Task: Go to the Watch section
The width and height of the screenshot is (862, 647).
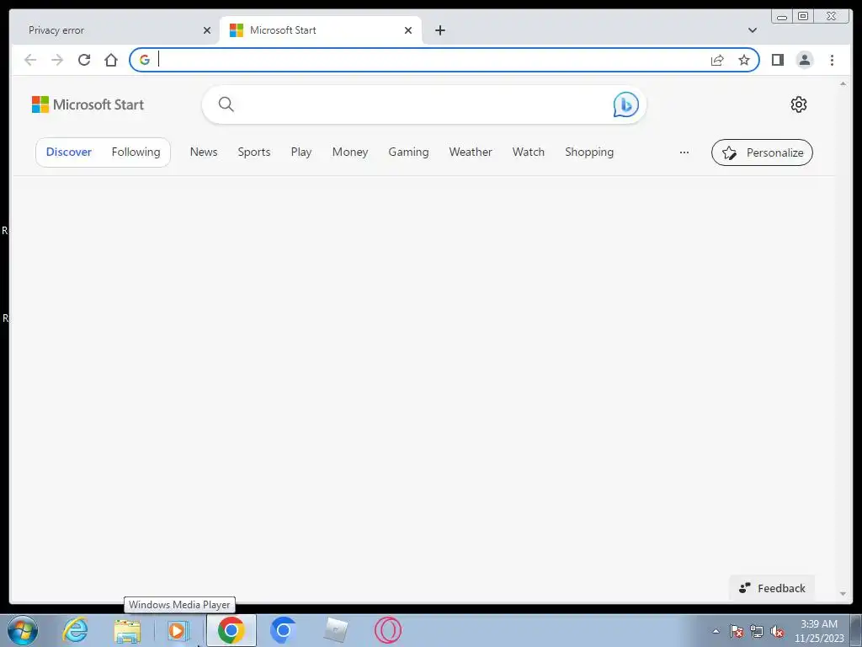Action: click(529, 152)
